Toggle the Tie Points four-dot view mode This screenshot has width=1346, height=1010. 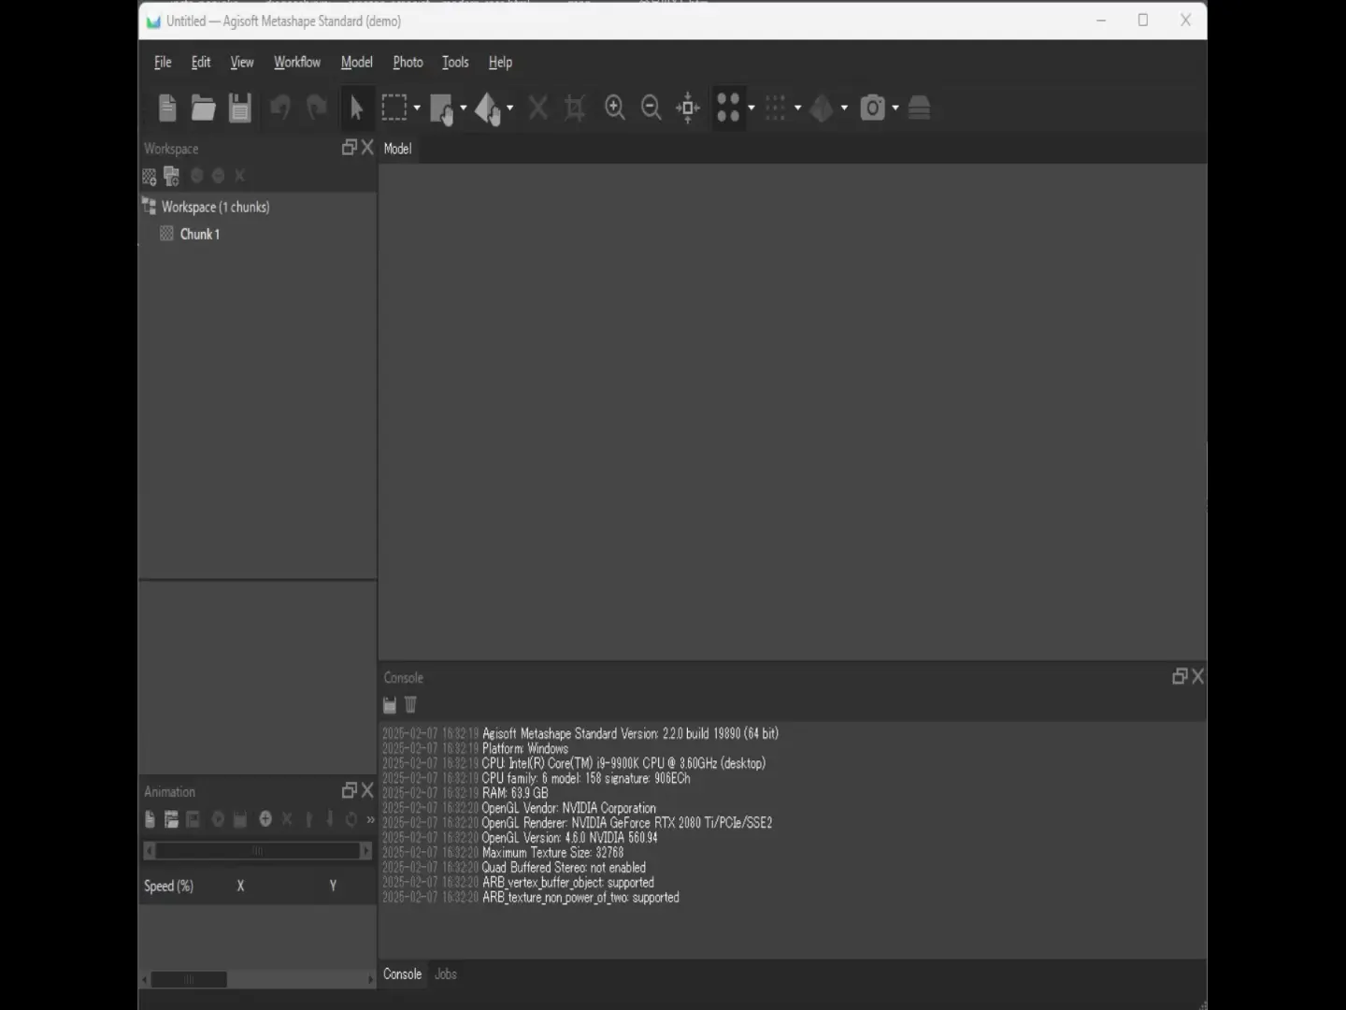(728, 108)
